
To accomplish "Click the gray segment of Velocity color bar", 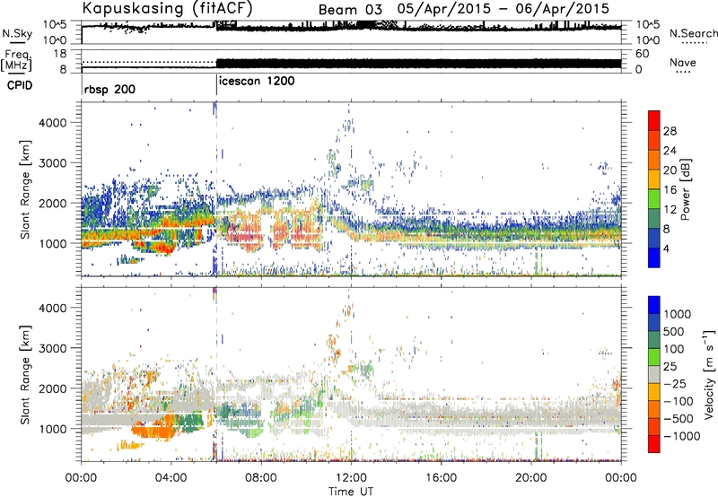I will point(654,375).
